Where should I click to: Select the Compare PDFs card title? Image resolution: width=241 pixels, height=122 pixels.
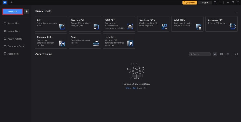point(45,37)
